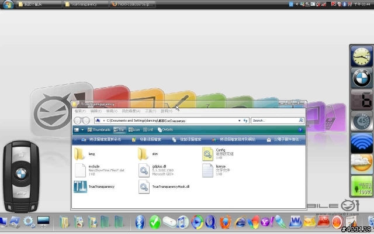Image resolution: width=374 pixels, height=234 pixels.
Task: Close the file tasks bar with X
Action: (75, 140)
